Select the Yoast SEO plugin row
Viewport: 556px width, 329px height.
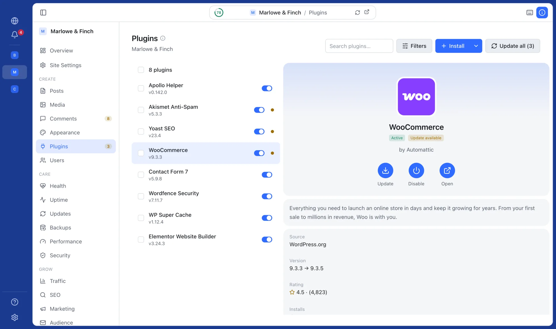coord(206,132)
